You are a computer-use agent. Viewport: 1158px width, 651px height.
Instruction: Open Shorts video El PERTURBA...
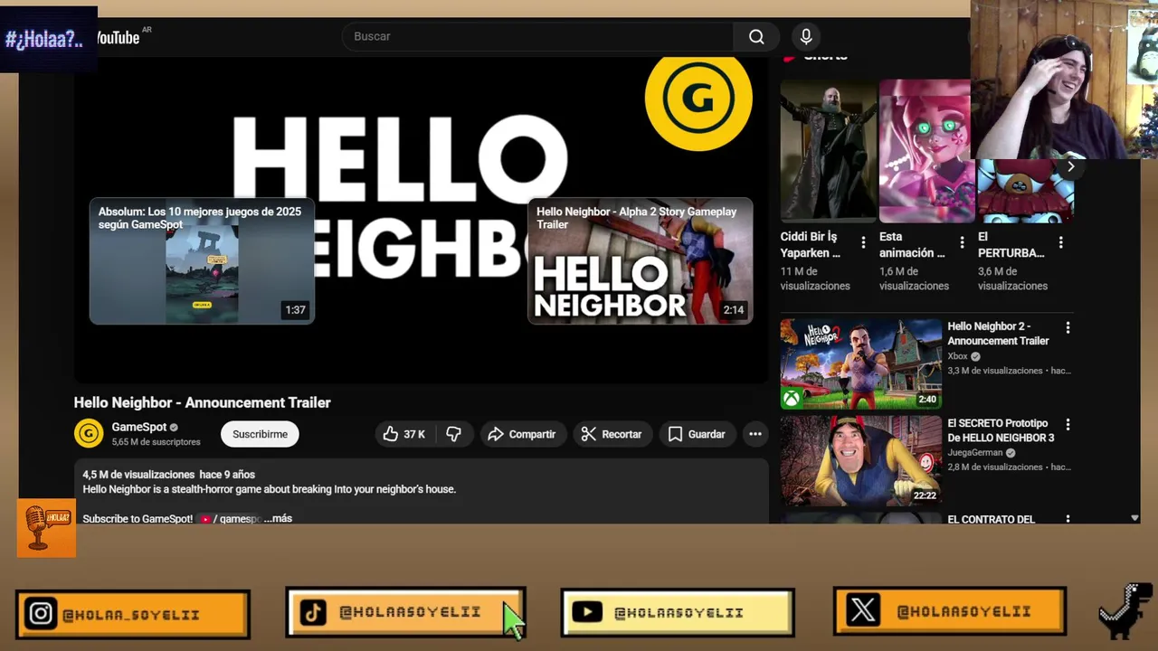click(1025, 192)
